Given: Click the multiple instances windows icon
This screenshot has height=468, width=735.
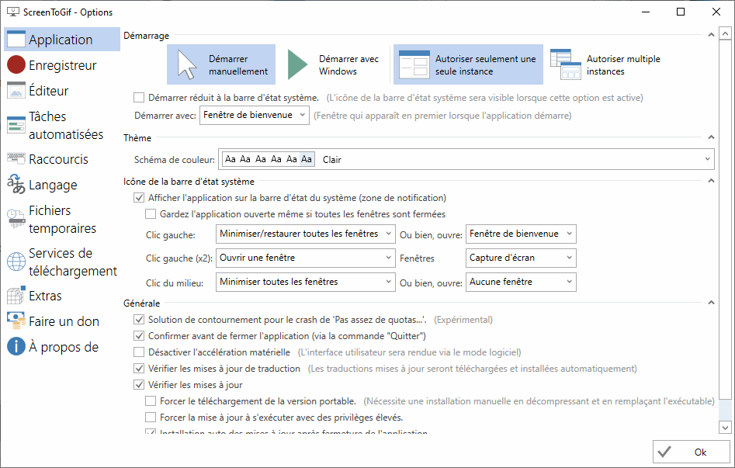Looking at the screenshot, I should click(x=566, y=64).
